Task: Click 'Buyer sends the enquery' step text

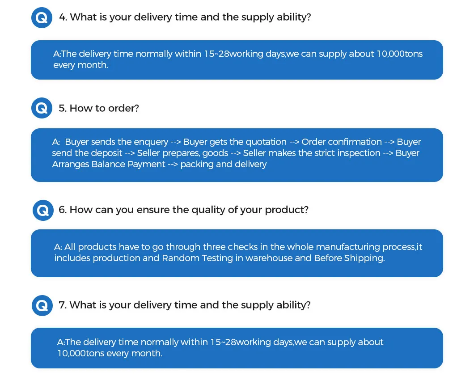Action: tap(117, 142)
